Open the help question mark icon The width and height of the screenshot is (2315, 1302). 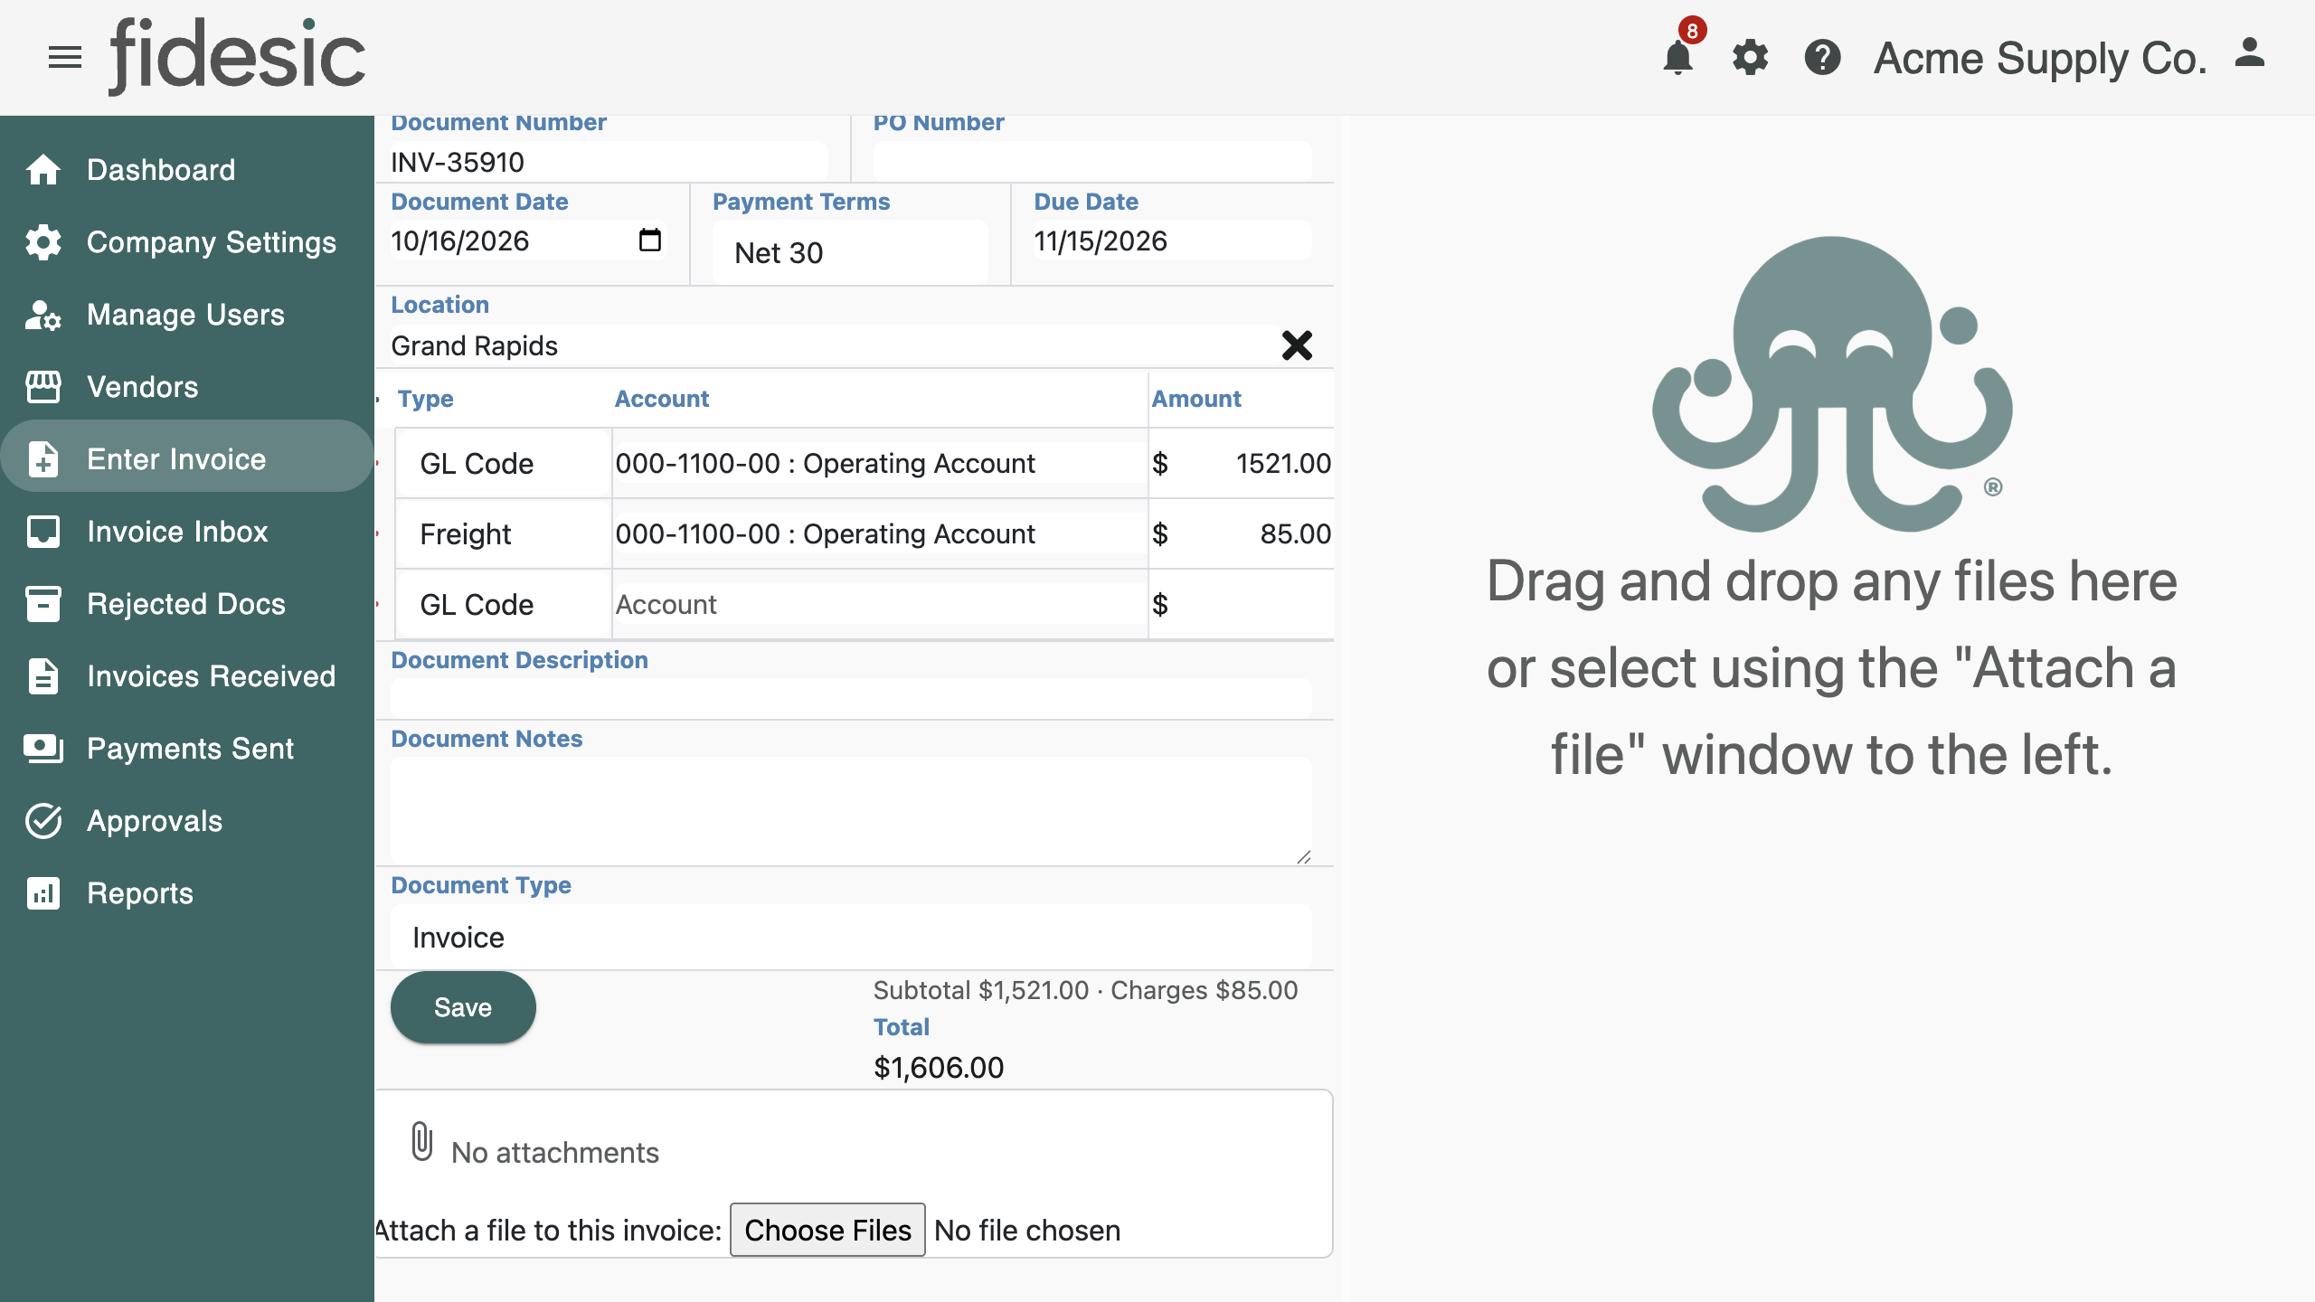1823,58
